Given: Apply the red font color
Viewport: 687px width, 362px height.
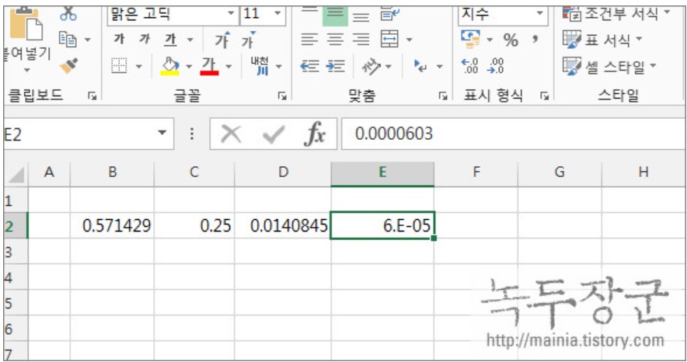Looking at the screenshot, I should coord(209,67).
